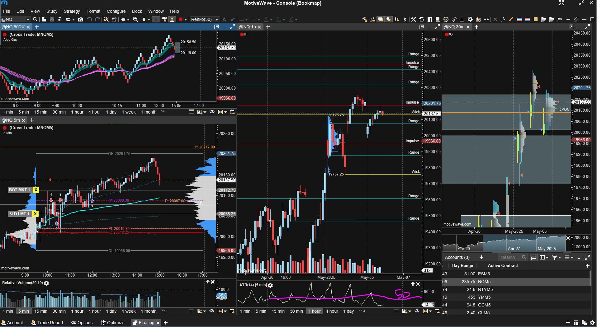Open the symbol @NQ dropdown arrow
597x327 pixels.
tap(28, 19)
